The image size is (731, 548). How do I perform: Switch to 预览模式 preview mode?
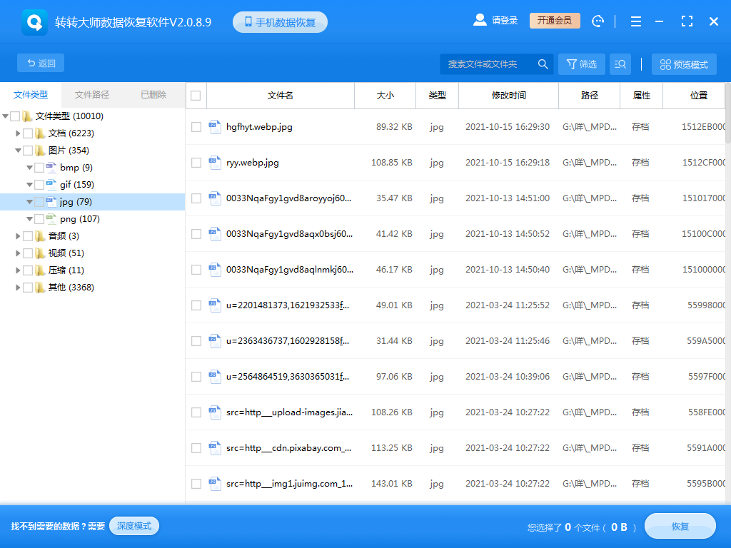point(683,64)
